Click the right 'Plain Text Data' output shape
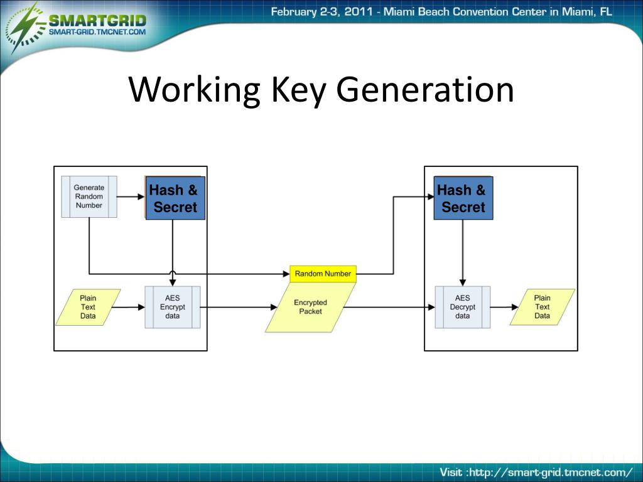Screen dimensions: 643x482 542,307
